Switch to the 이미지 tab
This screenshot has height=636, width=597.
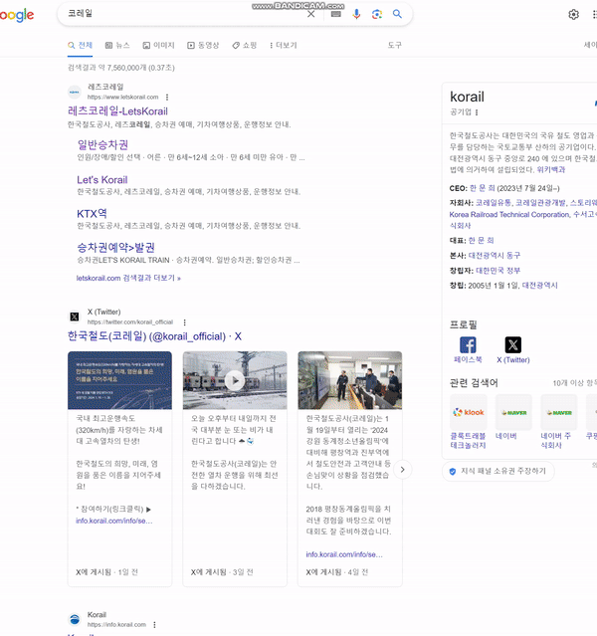point(158,45)
